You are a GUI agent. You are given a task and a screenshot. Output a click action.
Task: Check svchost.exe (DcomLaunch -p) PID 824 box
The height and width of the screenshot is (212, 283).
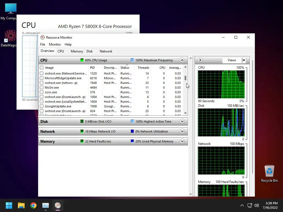coord(42,111)
